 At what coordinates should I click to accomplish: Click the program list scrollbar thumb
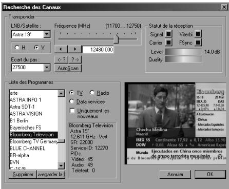click(61, 141)
